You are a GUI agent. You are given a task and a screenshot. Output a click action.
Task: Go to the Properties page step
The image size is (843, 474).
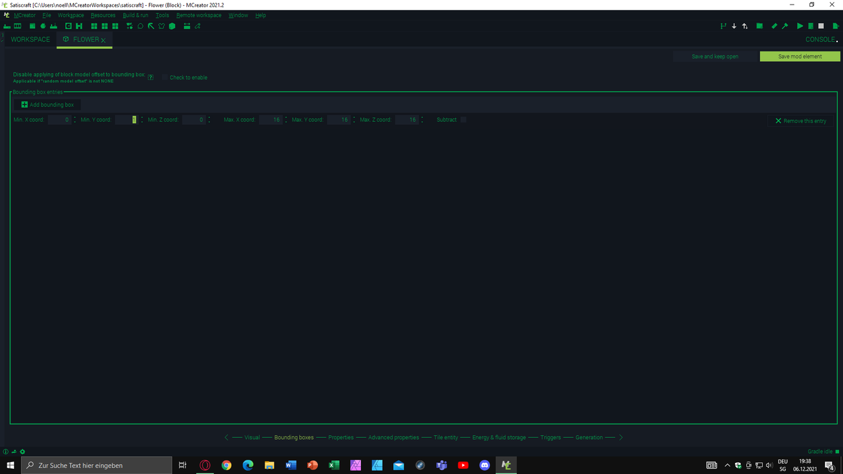point(341,437)
